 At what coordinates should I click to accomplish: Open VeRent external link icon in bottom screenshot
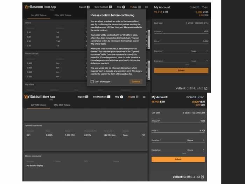(x=202, y=177)
